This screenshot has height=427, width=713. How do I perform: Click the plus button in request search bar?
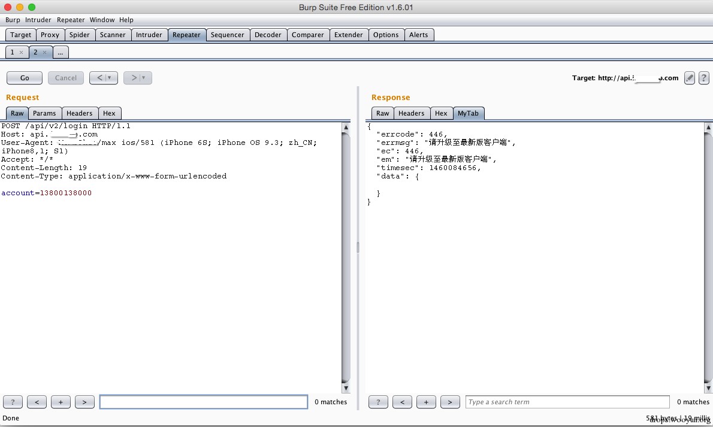[x=61, y=402]
